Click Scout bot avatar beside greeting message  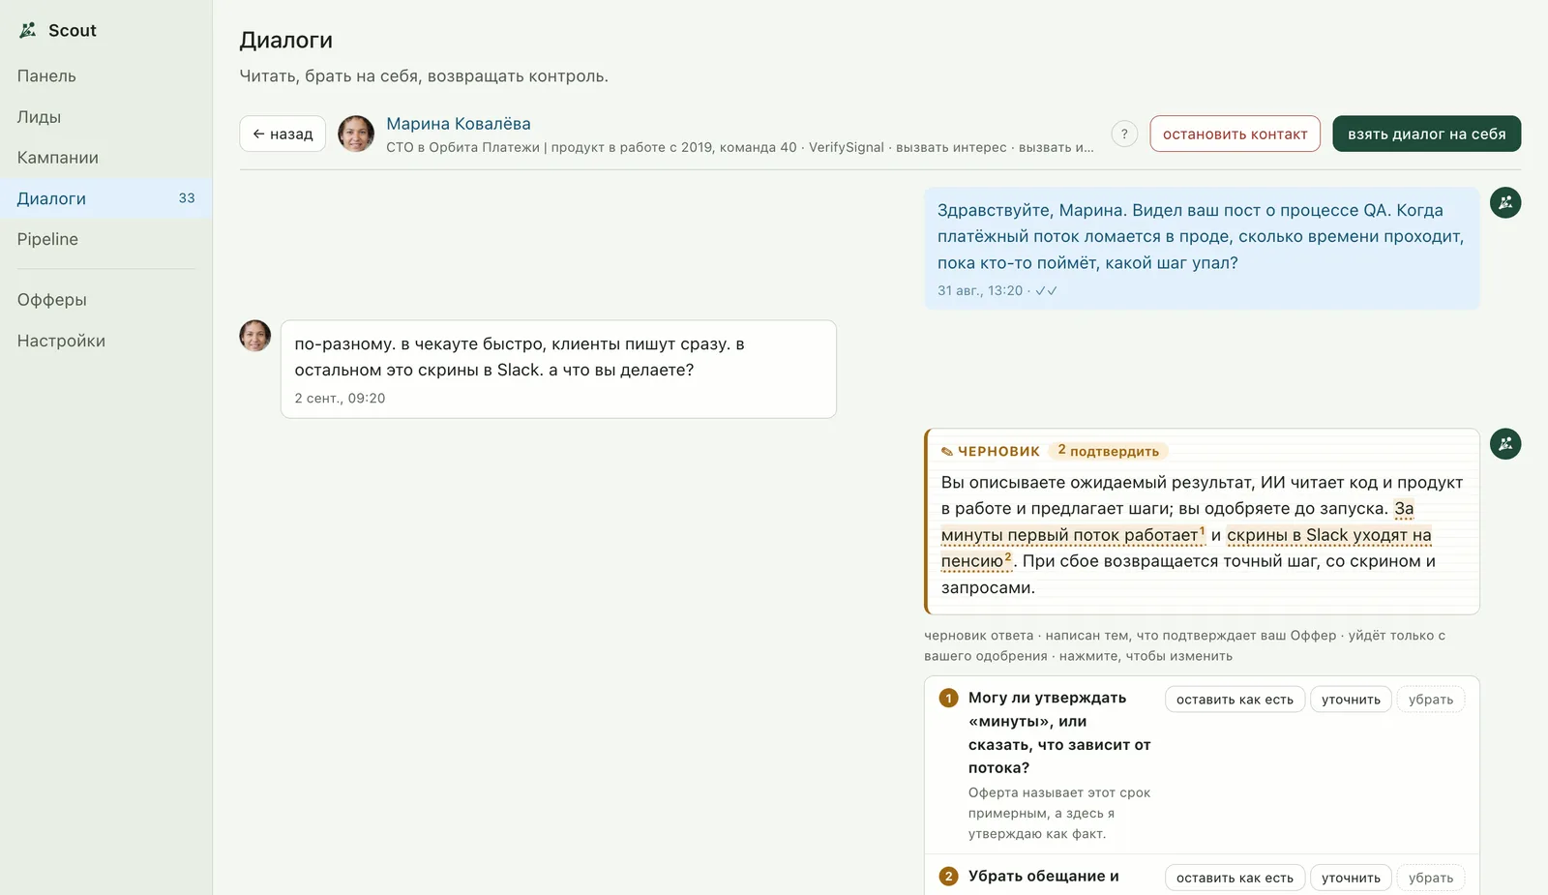1505,202
